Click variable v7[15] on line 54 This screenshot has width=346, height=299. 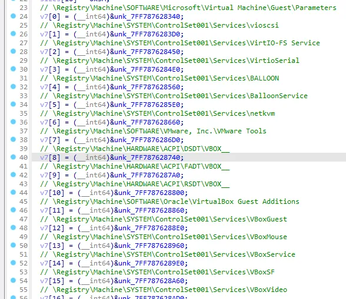(52, 281)
